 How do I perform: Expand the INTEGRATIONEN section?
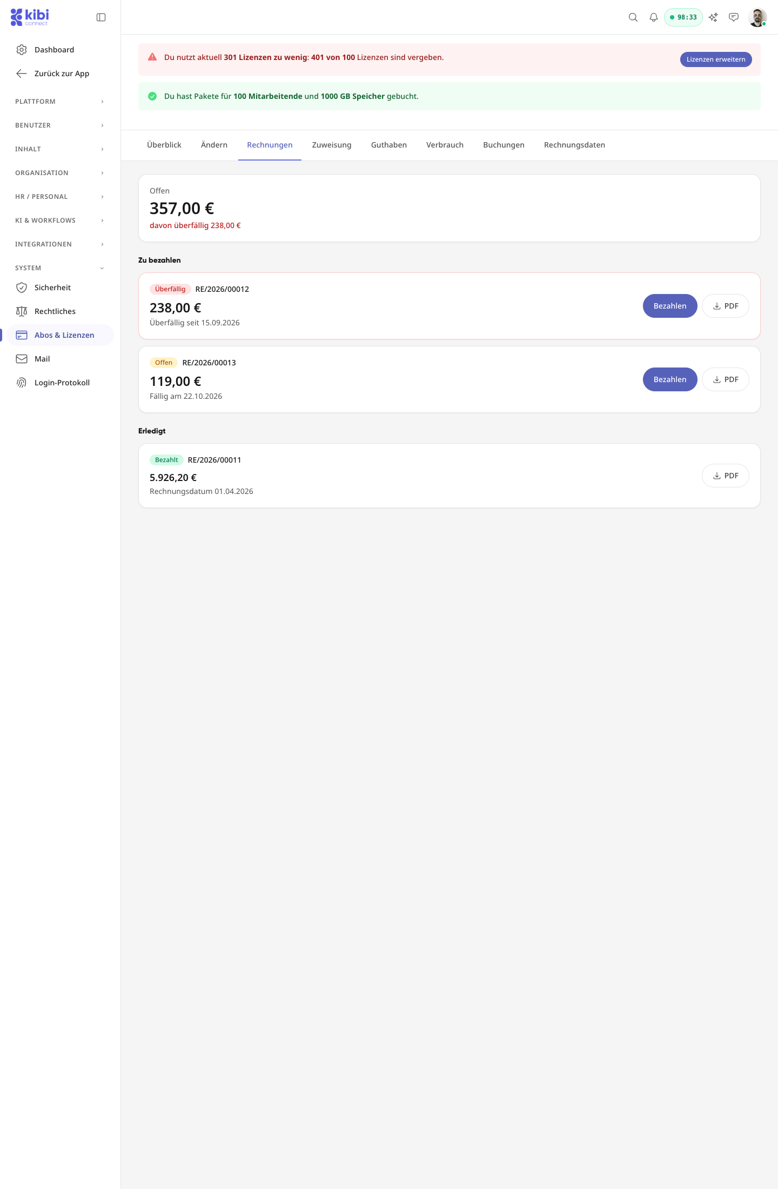[x=60, y=244]
